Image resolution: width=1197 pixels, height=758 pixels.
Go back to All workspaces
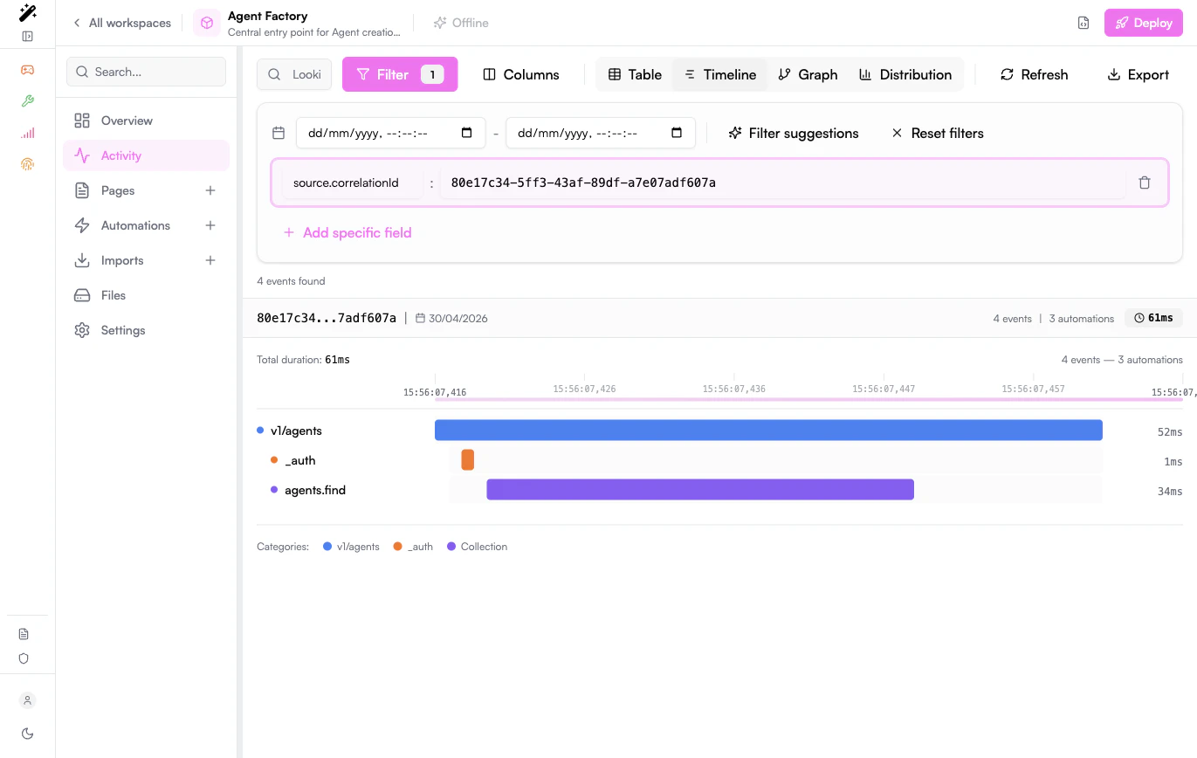pos(121,23)
